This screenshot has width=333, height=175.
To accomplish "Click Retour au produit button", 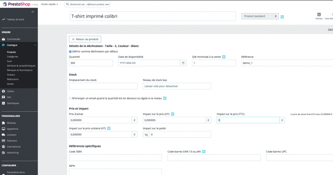I will coord(85,39).
